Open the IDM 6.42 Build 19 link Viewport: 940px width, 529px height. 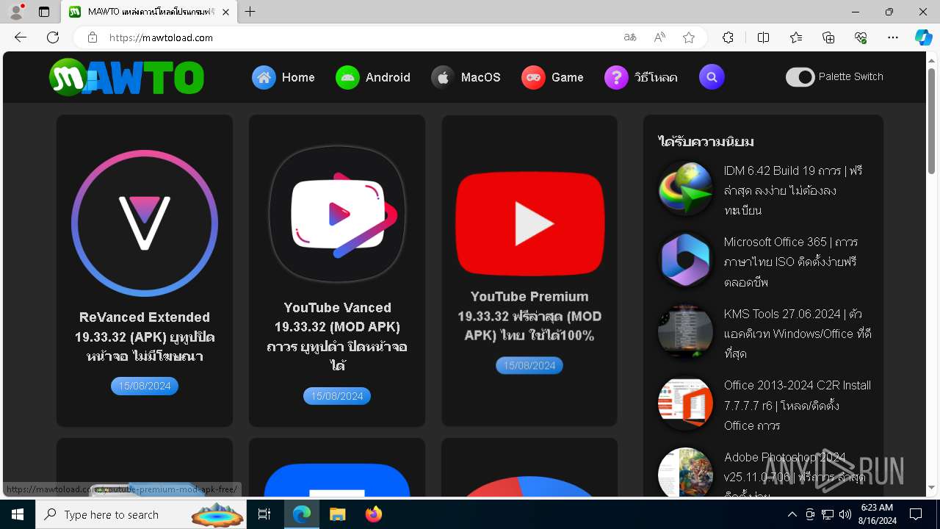click(x=793, y=190)
